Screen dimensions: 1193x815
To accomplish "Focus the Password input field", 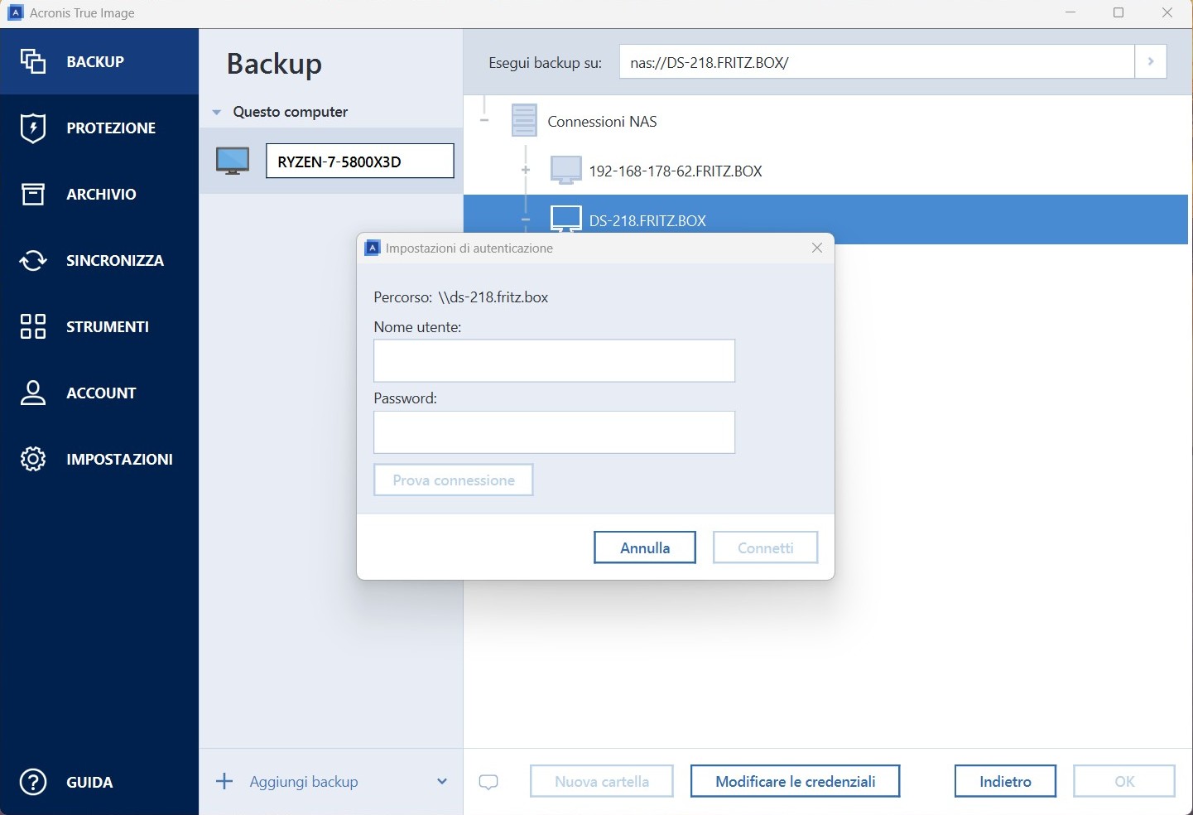I will (x=554, y=432).
